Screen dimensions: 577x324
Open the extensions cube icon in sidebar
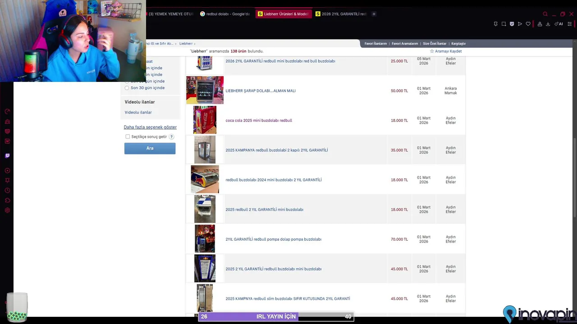[7, 200]
